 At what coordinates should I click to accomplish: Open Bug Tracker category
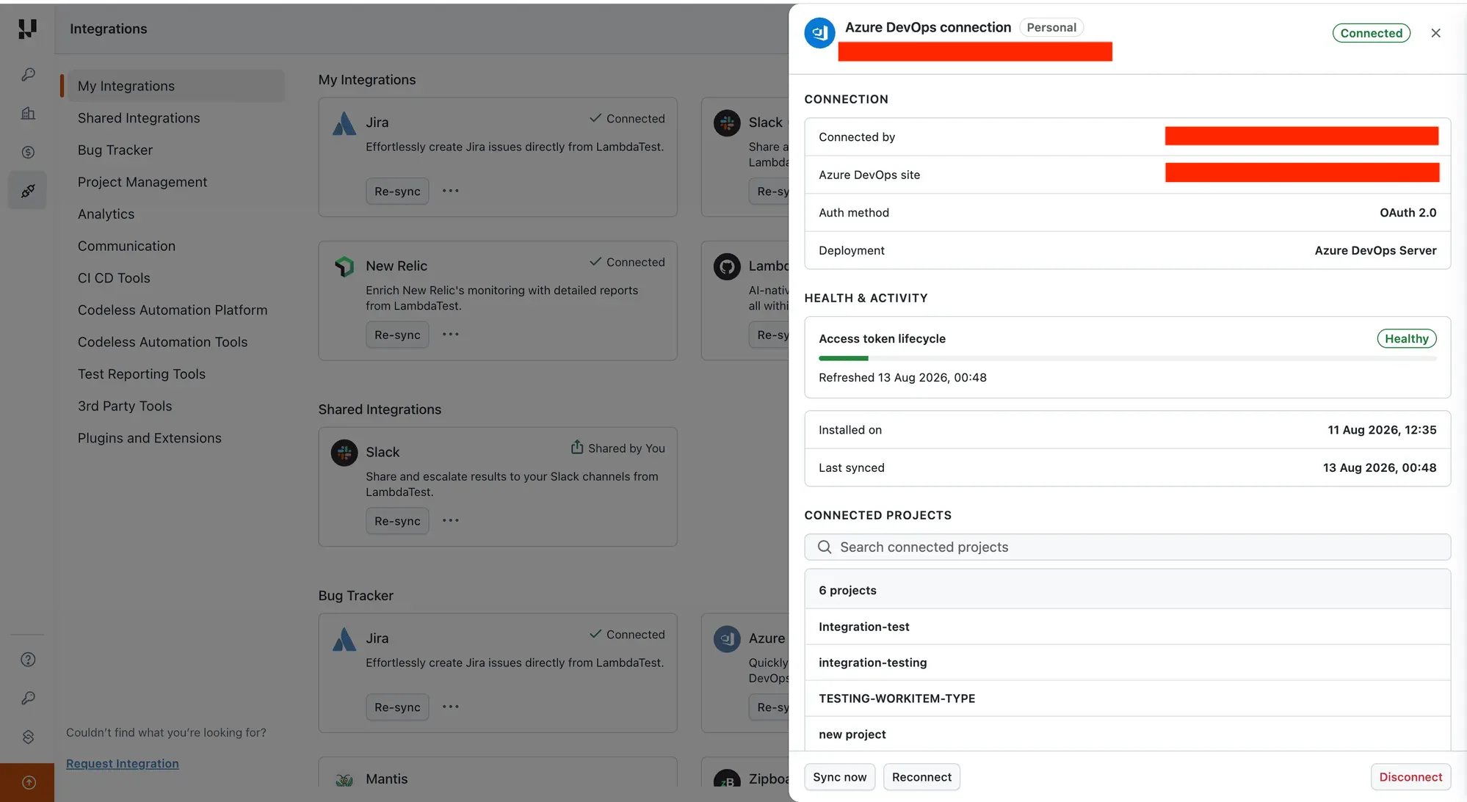pos(115,150)
